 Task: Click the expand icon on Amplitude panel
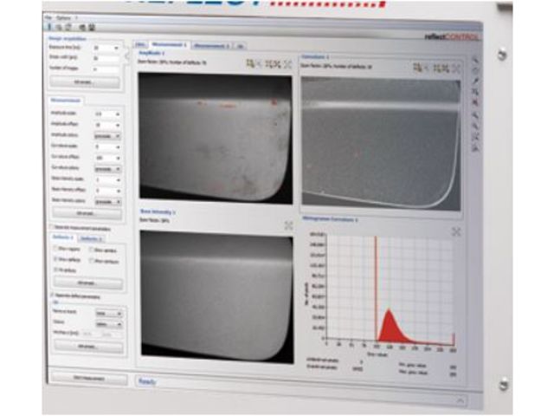[x=287, y=64]
